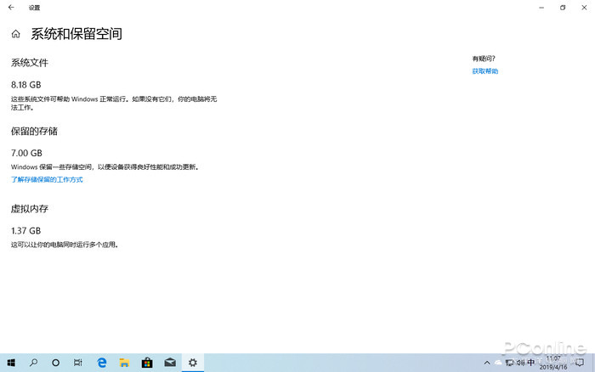The image size is (595, 372).
Task: Open the Windows Start menu
Action: 11,363
